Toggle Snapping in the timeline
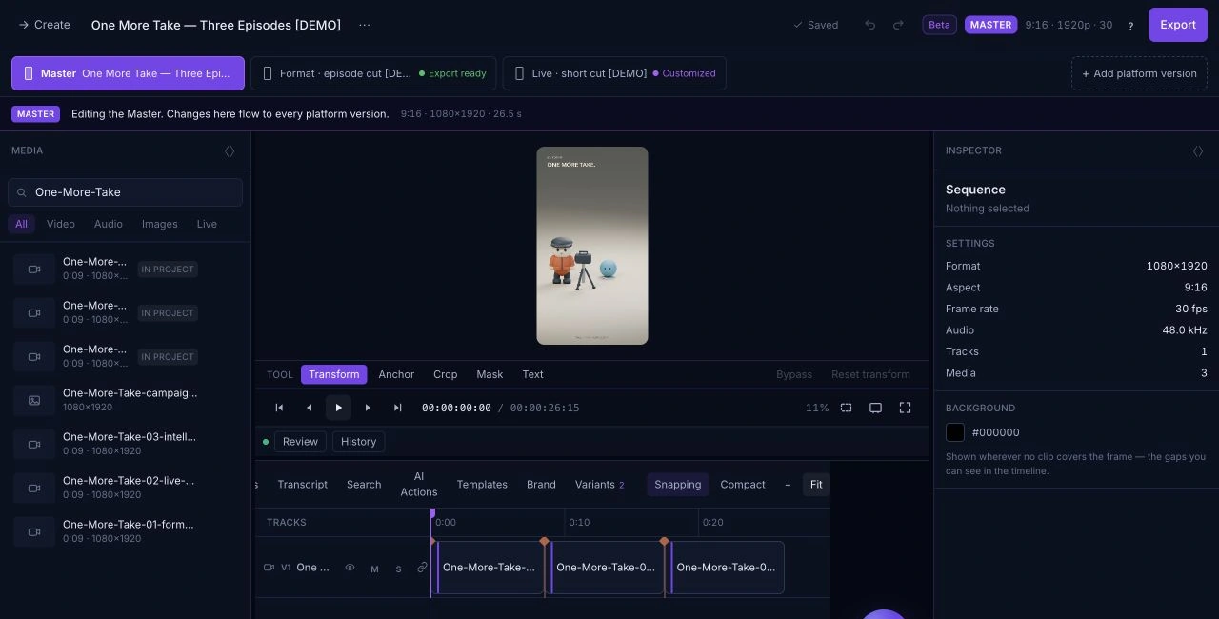The height and width of the screenshot is (619, 1219). 677,485
